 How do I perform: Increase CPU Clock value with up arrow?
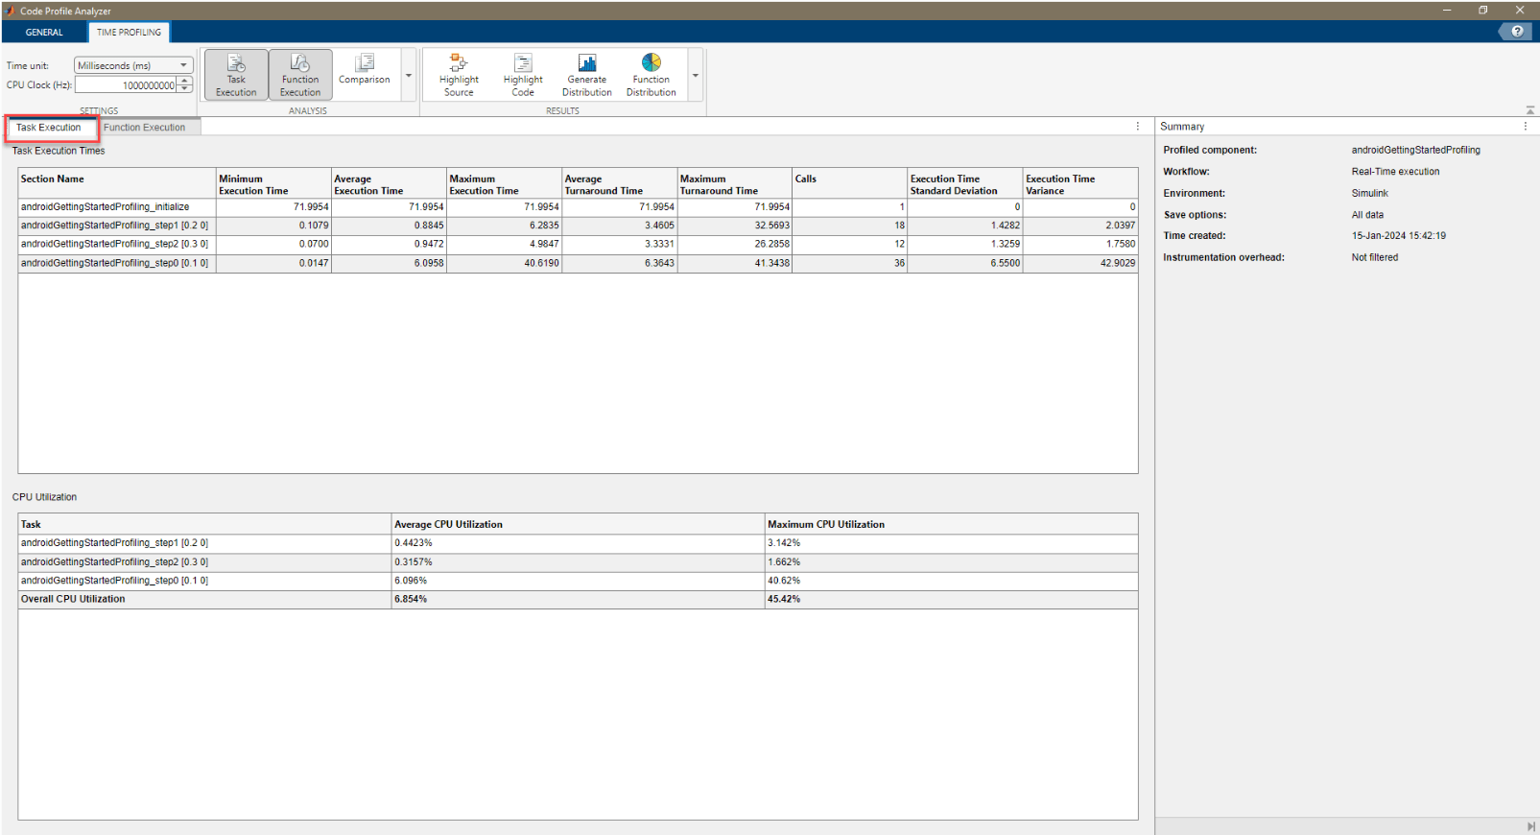(x=185, y=82)
